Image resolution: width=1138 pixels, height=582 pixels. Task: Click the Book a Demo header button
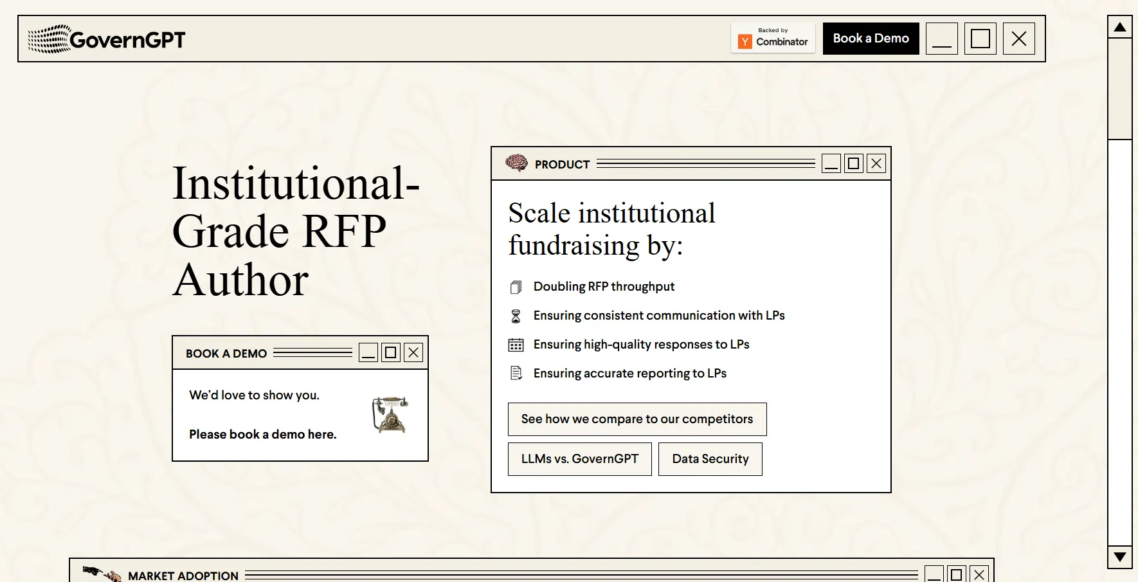[x=871, y=39]
